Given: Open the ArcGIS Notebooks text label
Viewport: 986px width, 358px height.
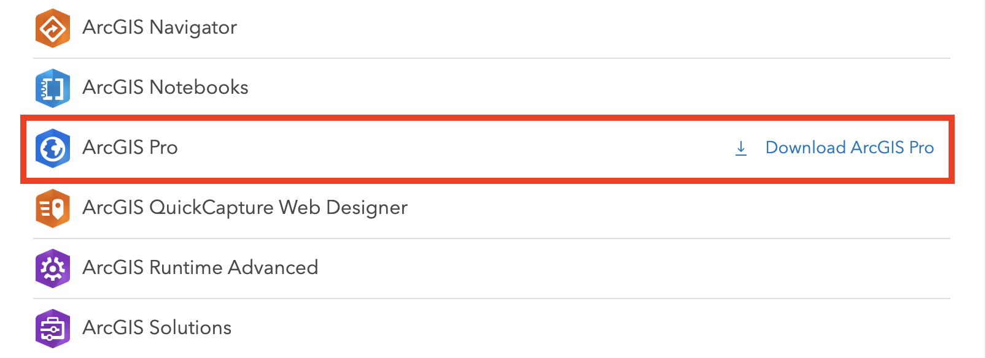Looking at the screenshot, I should tap(165, 88).
